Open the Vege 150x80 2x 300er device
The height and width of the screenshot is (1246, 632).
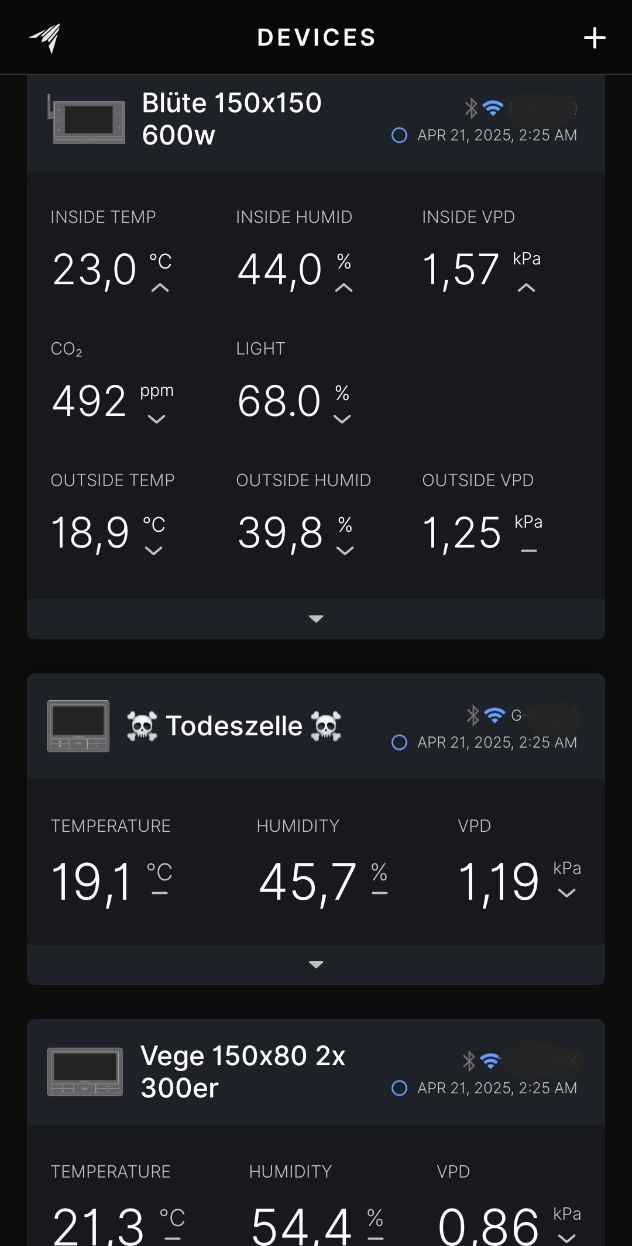[243, 1072]
